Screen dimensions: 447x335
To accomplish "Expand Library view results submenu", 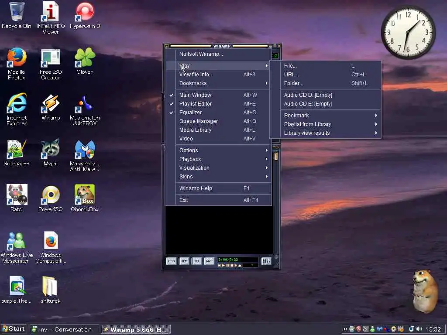I will point(326,133).
